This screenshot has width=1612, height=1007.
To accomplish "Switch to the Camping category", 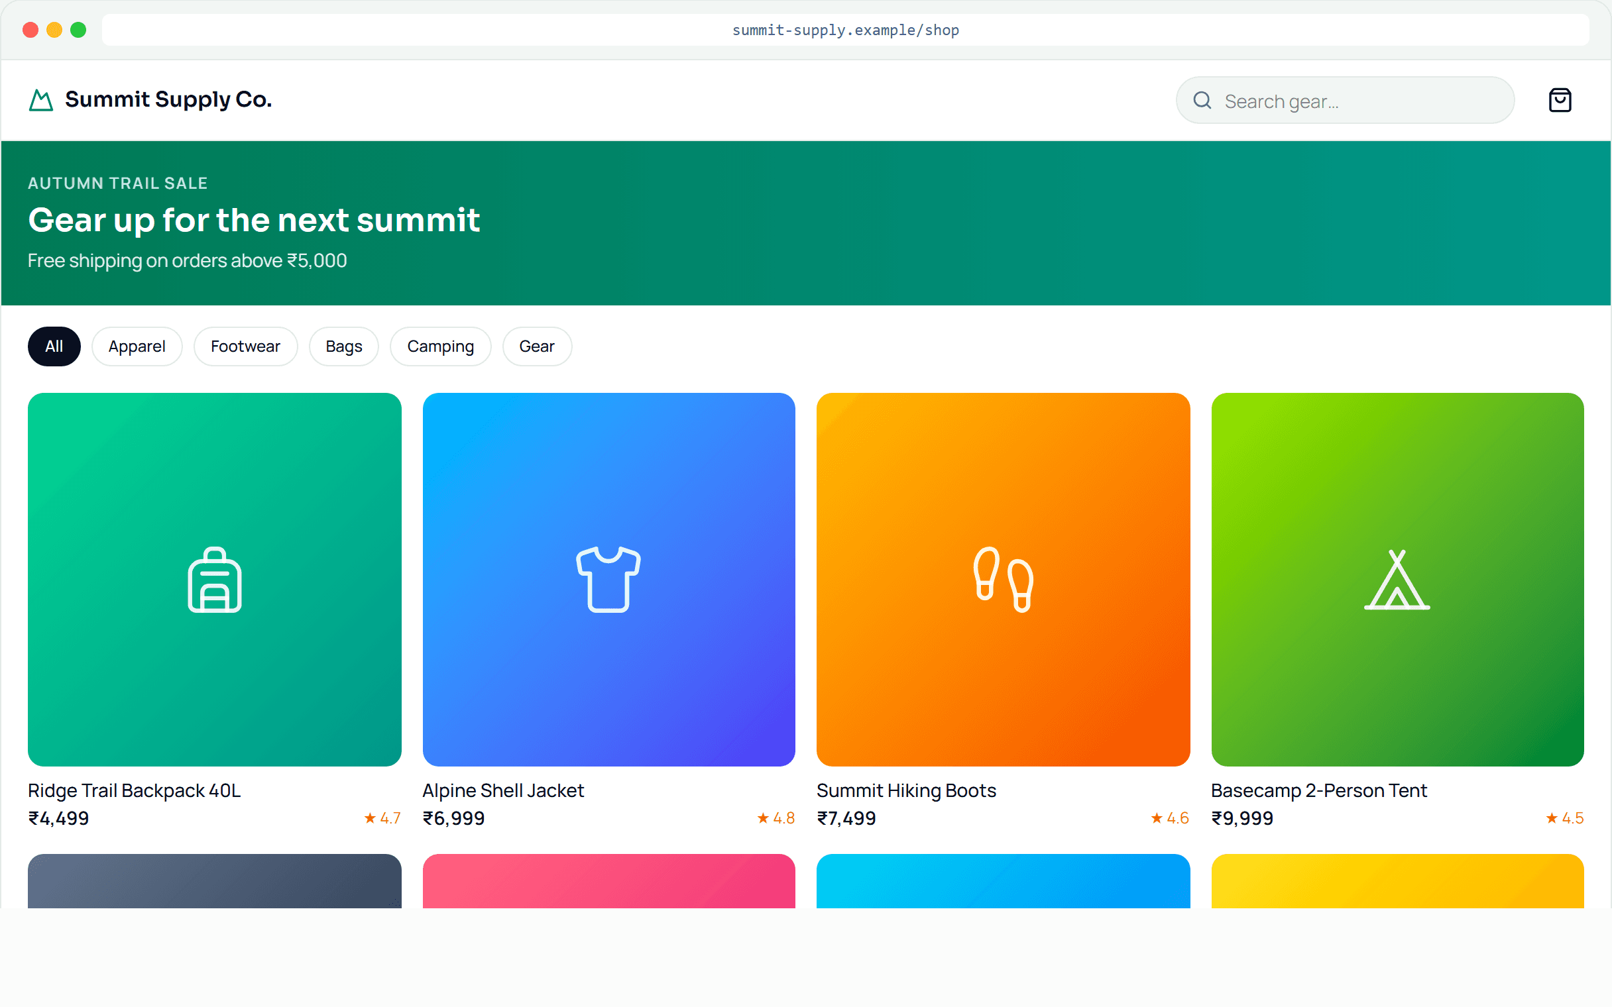I will 440,346.
